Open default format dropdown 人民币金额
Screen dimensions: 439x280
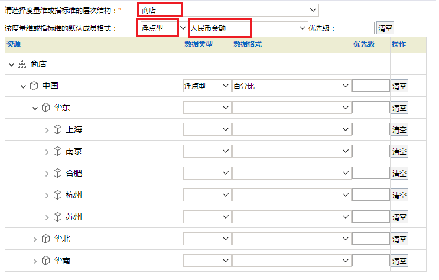[x=248, y=28]
